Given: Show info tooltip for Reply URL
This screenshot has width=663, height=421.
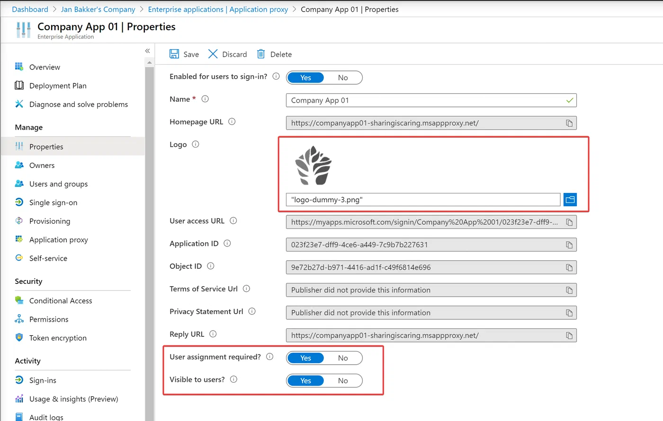Looking at the screenshot, I should [x=213, y=334].
